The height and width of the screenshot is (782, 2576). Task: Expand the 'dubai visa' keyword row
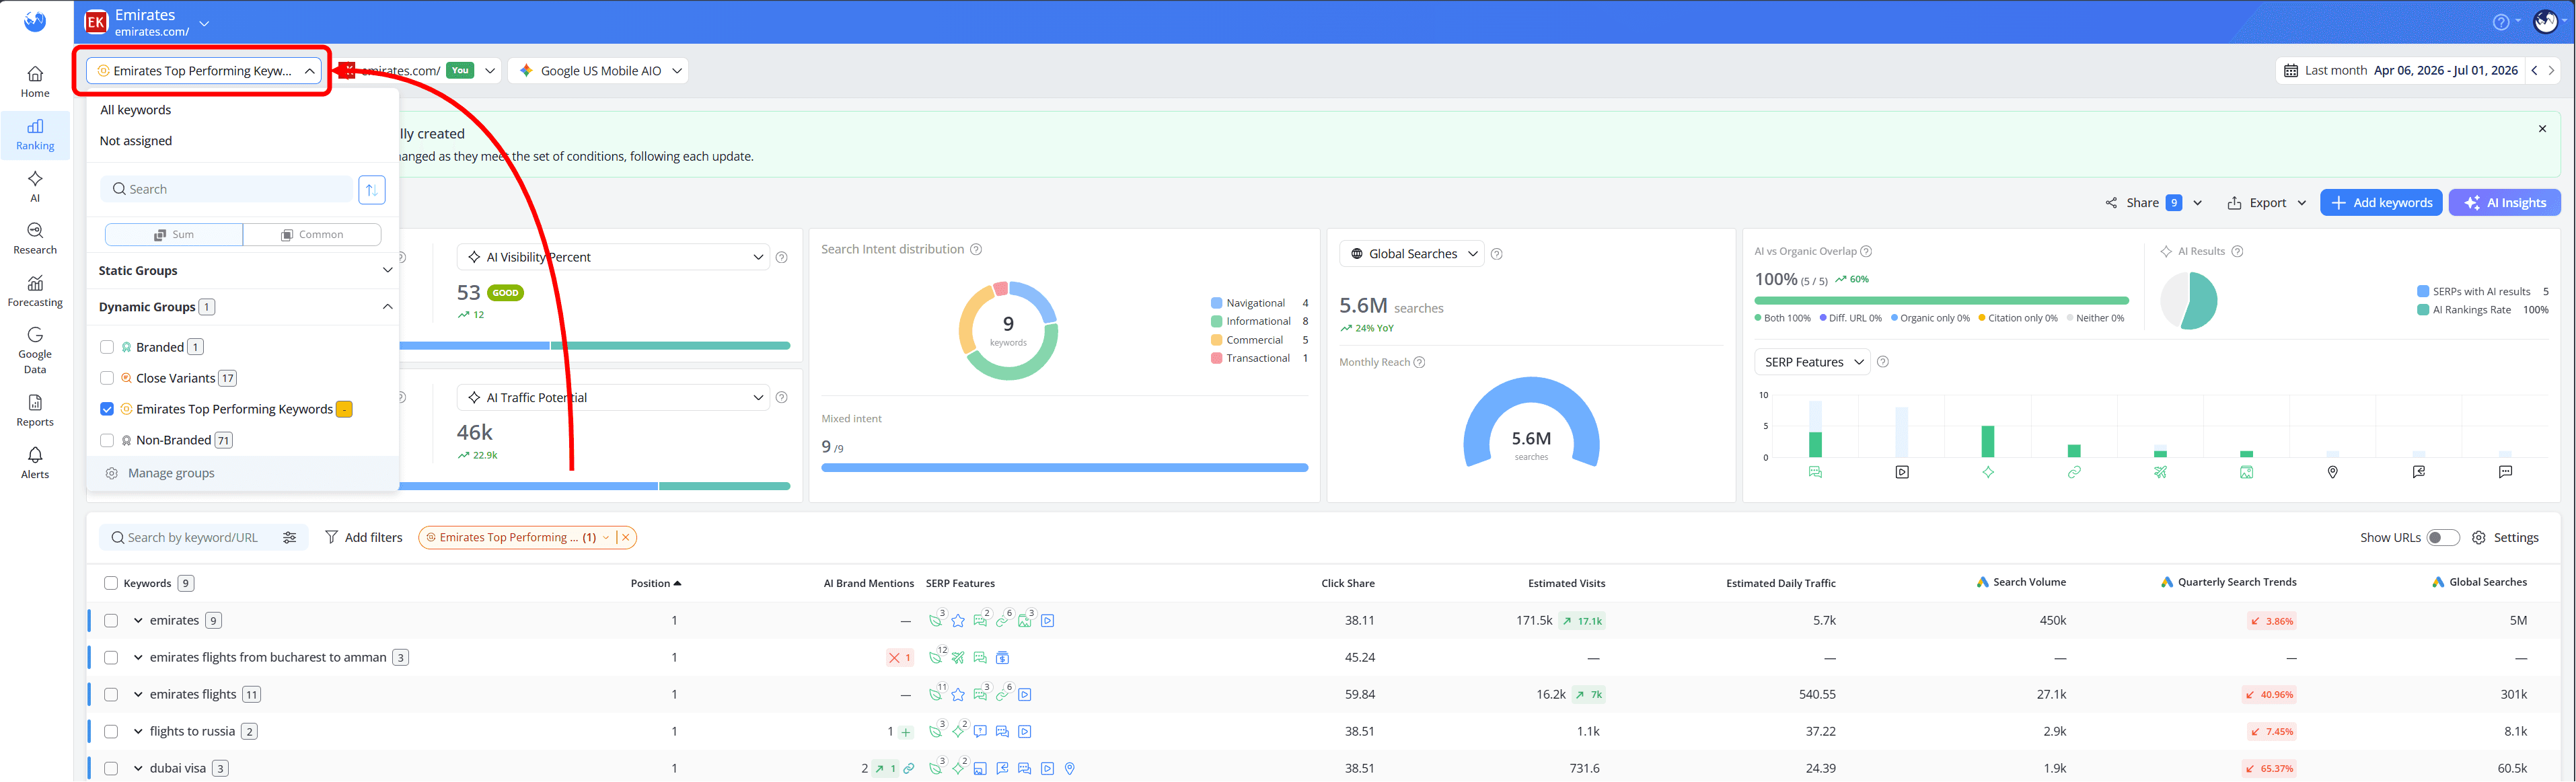coord(138,769)
